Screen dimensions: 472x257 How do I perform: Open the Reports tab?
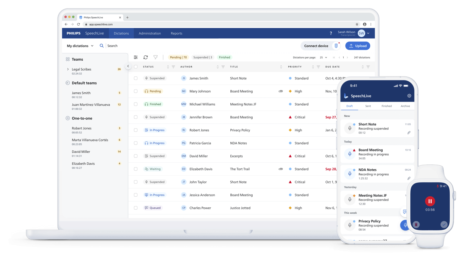pyautogui.click(x=177, y=33)
